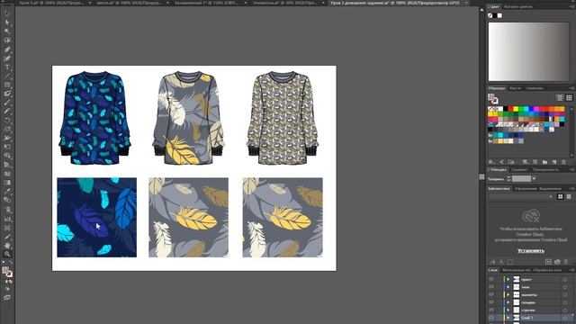Select the Line Segment tool
This screenshot has height=324, width=576.
click(7, 76)
